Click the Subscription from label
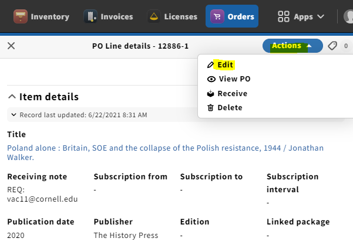 coord(130,177)
